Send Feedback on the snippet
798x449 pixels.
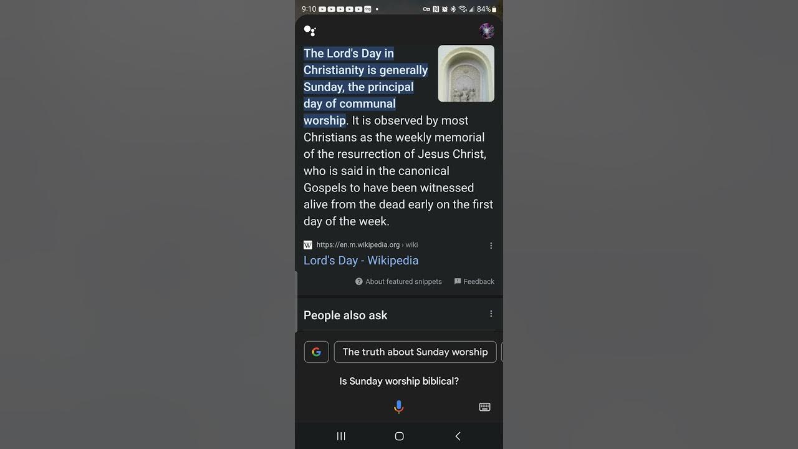pyautogui.click(x=474, y=282)
